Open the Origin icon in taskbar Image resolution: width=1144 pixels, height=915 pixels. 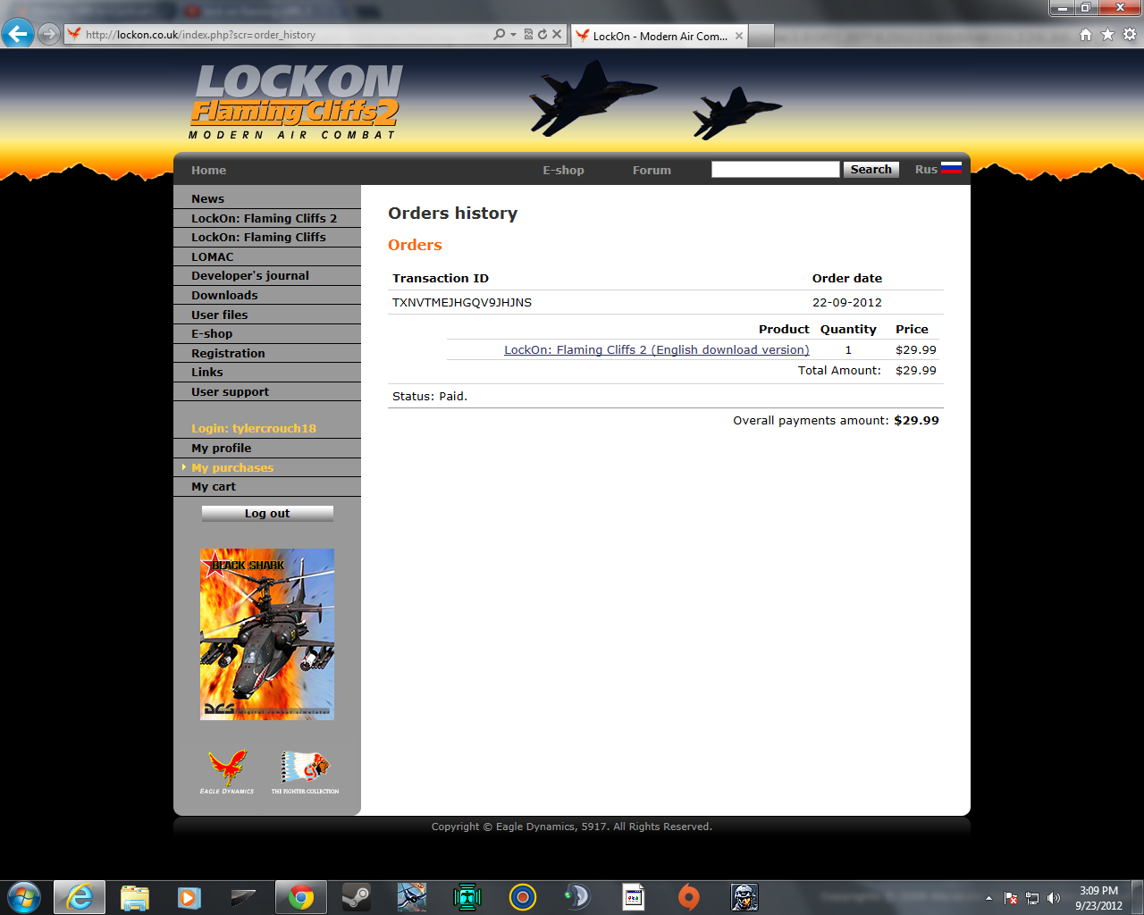tap(688, 896)
